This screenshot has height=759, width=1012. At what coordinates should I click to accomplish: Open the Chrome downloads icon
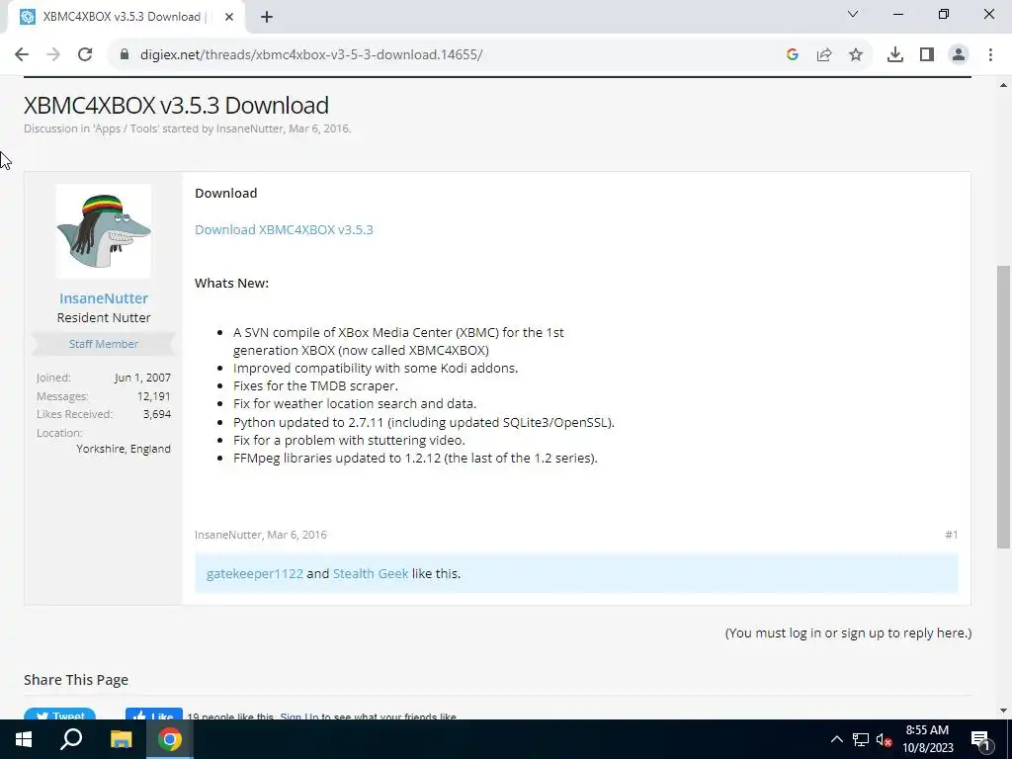[x=895, y=55]
